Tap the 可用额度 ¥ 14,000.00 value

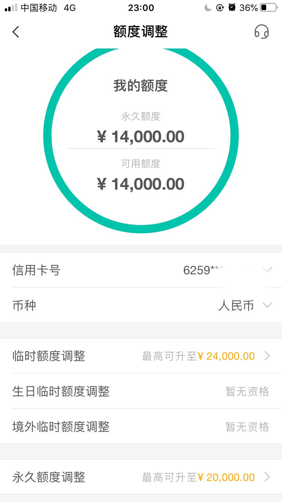point(141,184)
